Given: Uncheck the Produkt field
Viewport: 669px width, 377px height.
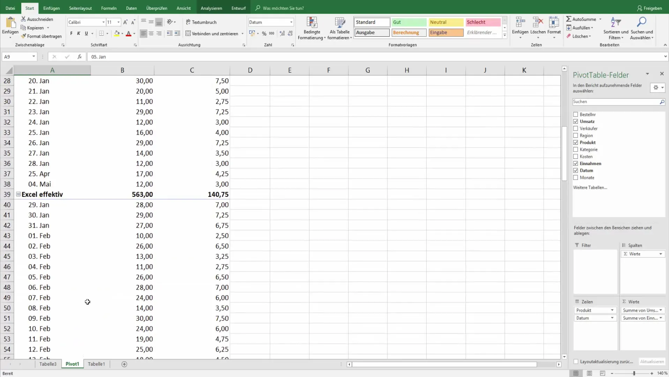Looking at the screenshot, I should [x=576, y=142].
